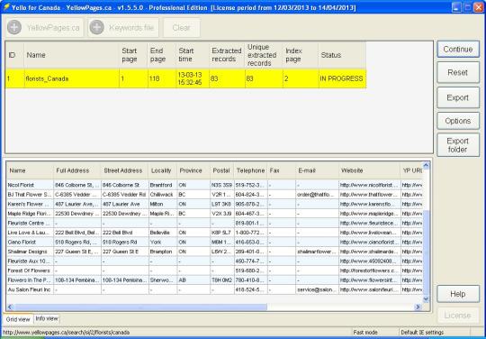Viewport: 486px width, 339px height.
Task: Select the Flowers In The P... row
Action: 214,280
